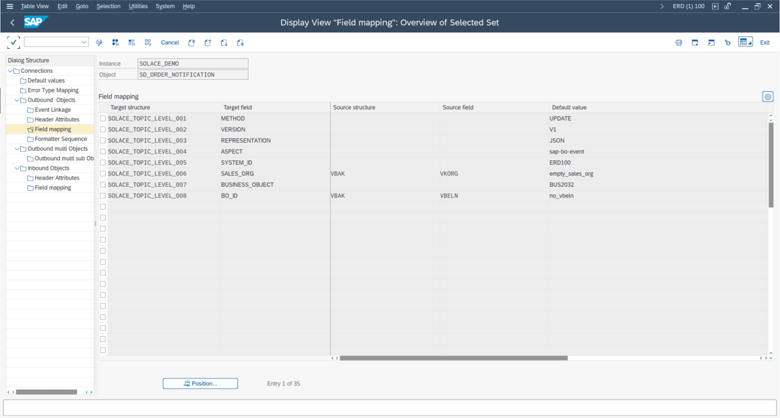Print the current view
This screenshot has height=418, width=780.
[x=679, y=43]
